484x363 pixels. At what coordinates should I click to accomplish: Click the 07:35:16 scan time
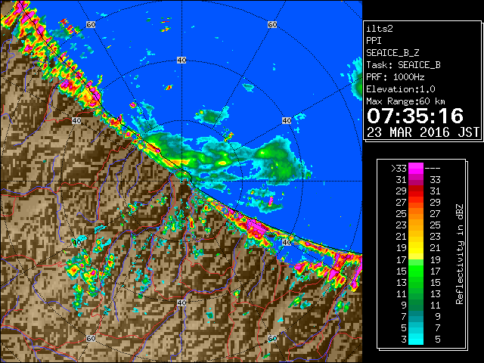415,116
